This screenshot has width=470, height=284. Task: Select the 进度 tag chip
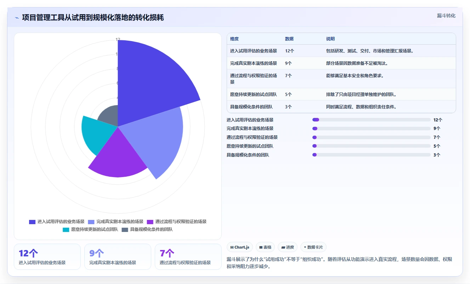(x=288, y=247)
